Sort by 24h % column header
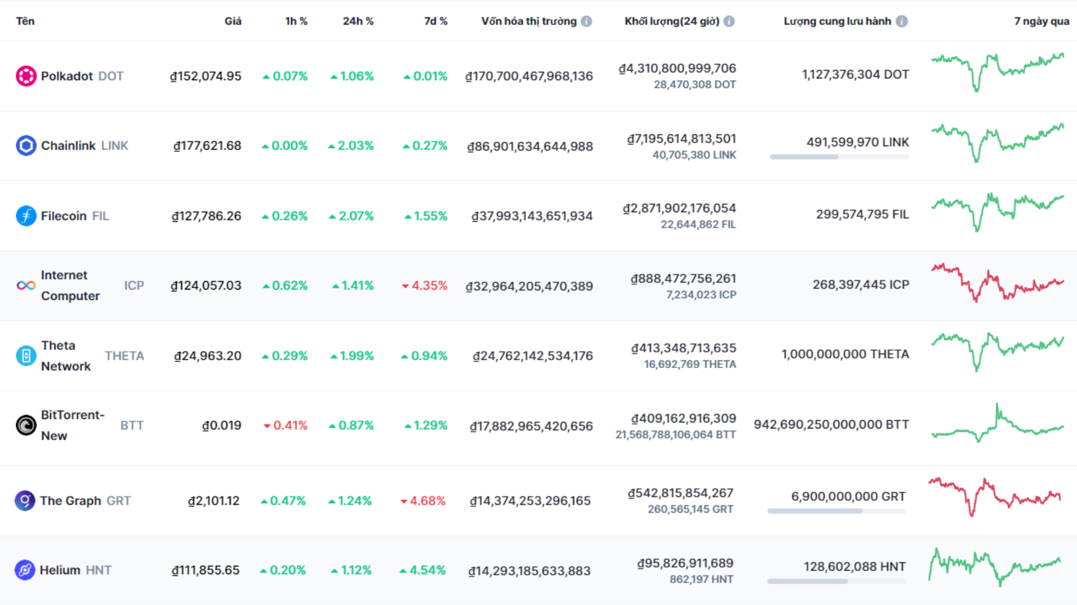This screenshot has width=1077, height=605. [x=358, y=21]
